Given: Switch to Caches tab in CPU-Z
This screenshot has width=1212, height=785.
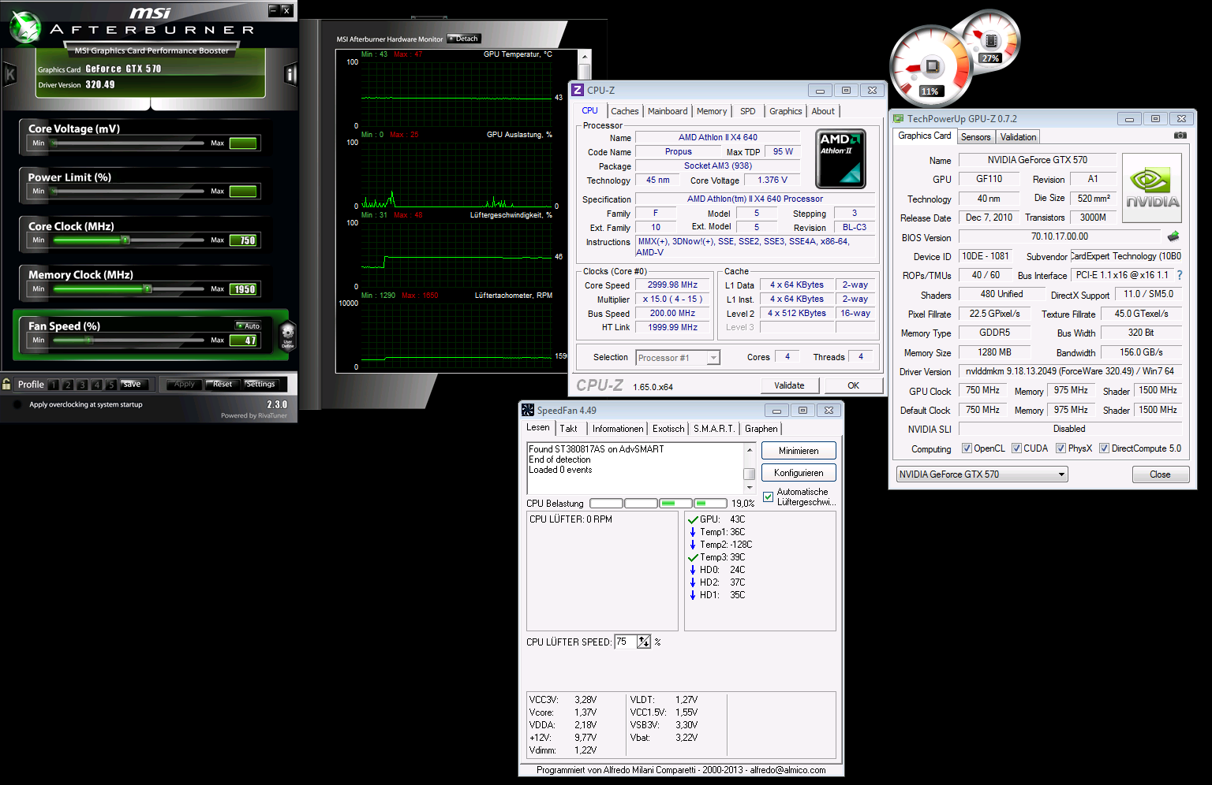Looking at the screenshot, I should pos(624,111).
